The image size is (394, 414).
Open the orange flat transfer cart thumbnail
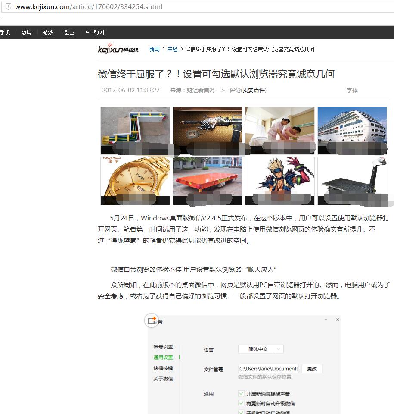click(x=207, y=181)
